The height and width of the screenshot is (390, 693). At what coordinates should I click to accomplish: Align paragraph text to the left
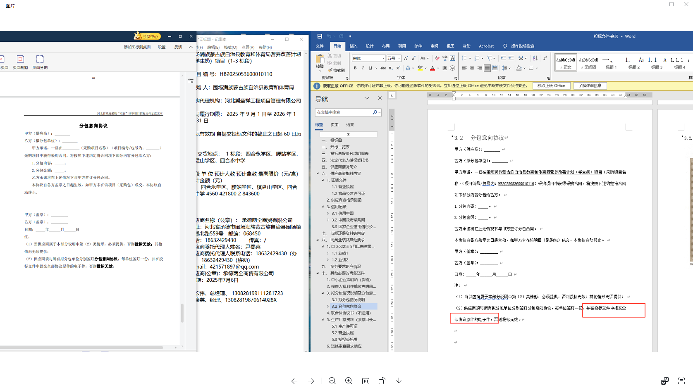[x=464, y=68]
